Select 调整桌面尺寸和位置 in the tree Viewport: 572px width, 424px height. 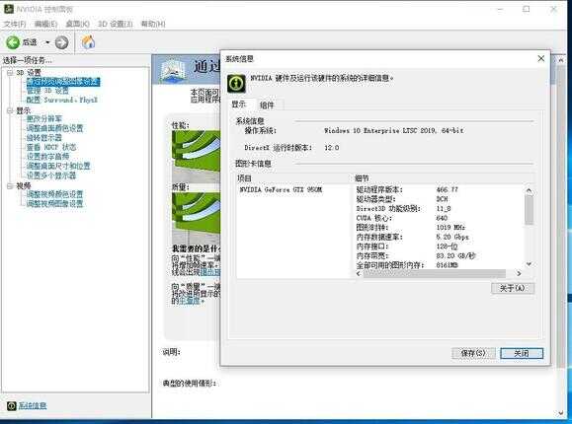(x=58, y=166)
